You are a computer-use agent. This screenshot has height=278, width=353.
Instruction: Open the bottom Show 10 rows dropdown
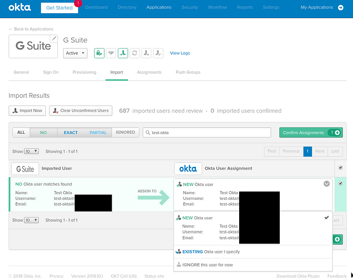point(31,220)
